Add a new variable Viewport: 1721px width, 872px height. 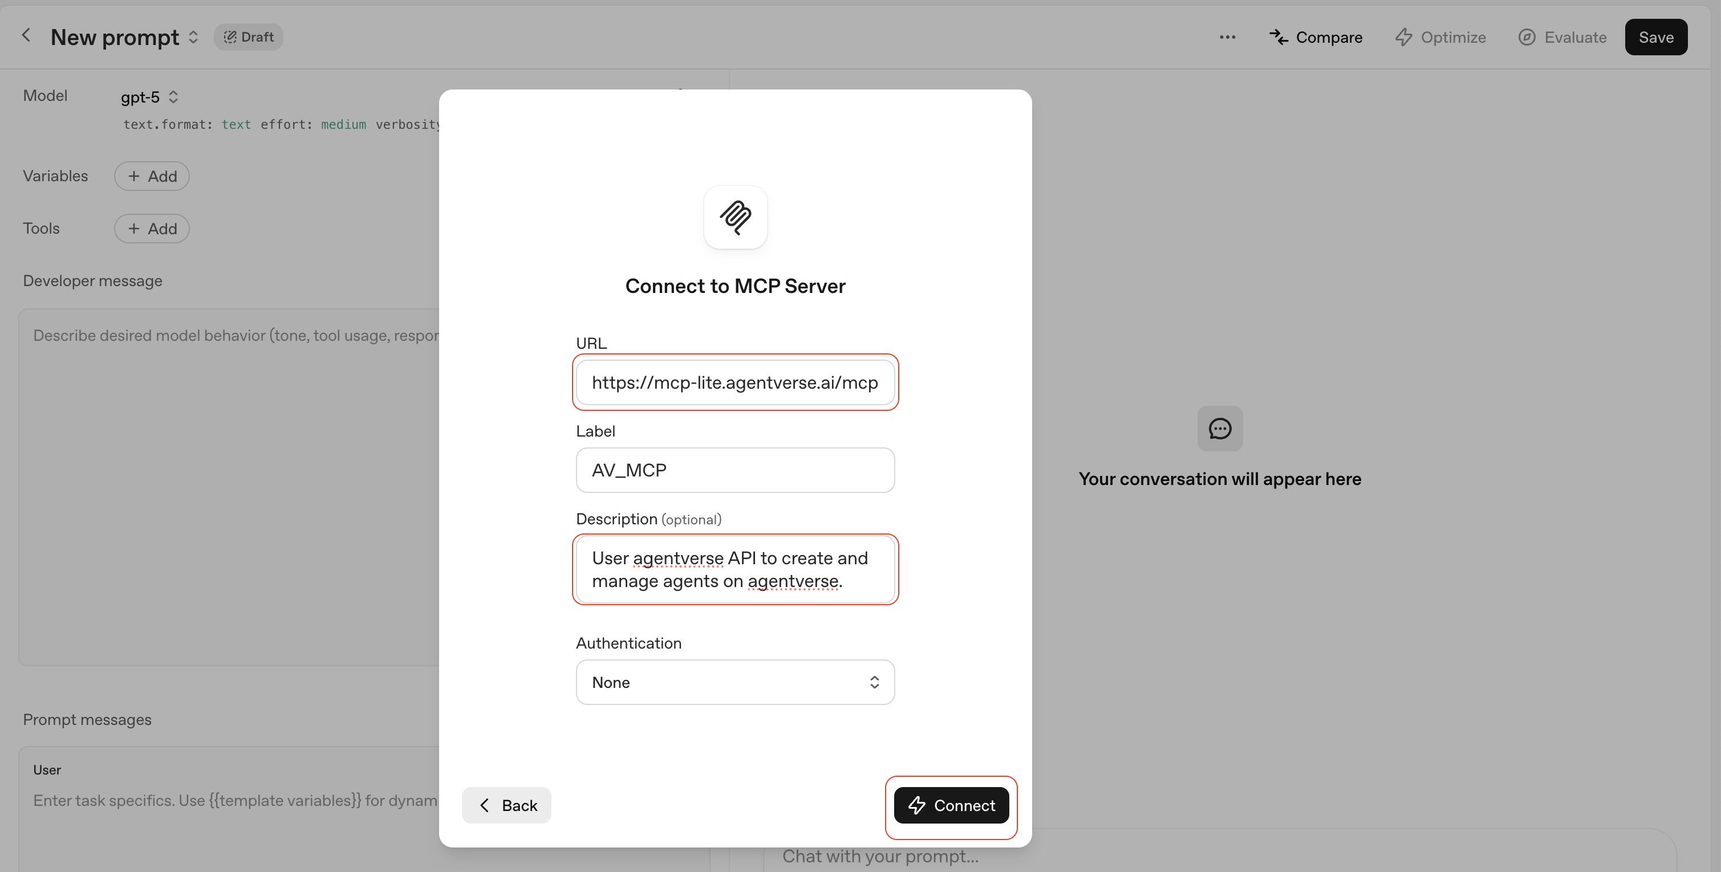(x=151, y=176)
